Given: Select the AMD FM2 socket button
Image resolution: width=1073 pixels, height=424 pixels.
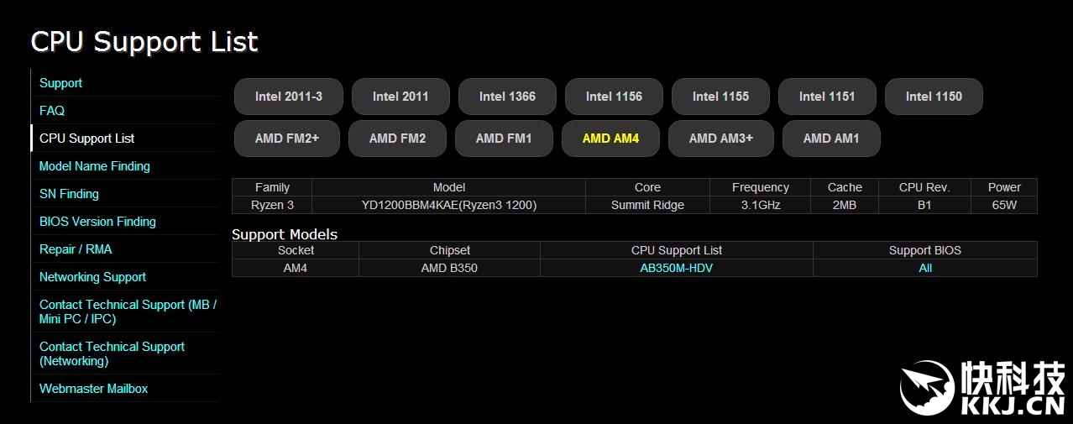Looking at the screenshot, I should click(397, 139).
